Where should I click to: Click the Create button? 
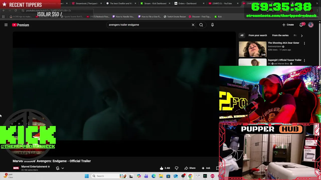288,25
